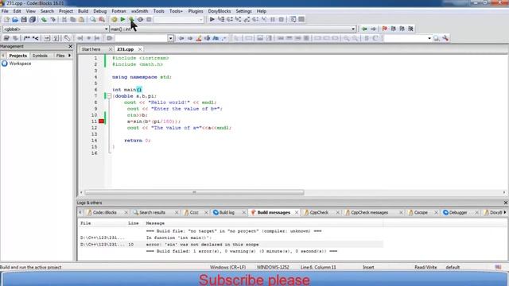Select the Workspace tree item
The height and width of the screenshot is (286, 509).
tap(20, 64)
